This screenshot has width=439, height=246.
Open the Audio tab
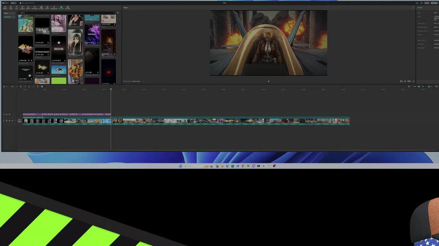(11, 8)
